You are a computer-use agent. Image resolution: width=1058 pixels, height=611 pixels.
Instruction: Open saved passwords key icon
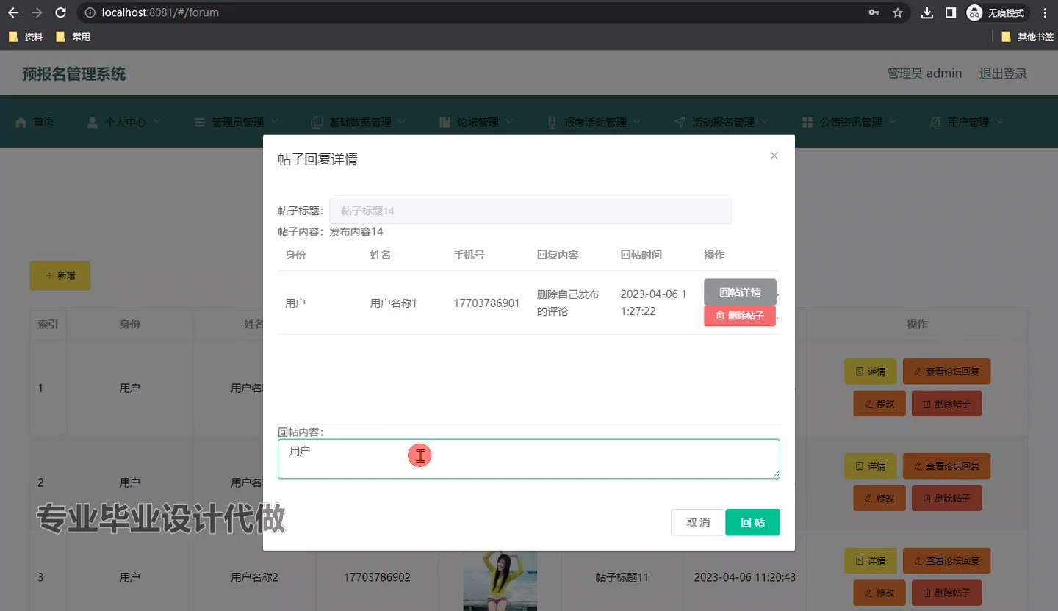tap(874, 12)
